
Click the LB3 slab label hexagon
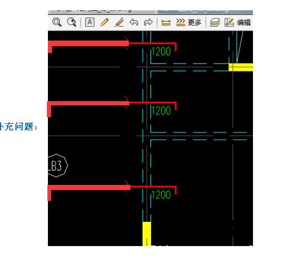tap(58, 165)
